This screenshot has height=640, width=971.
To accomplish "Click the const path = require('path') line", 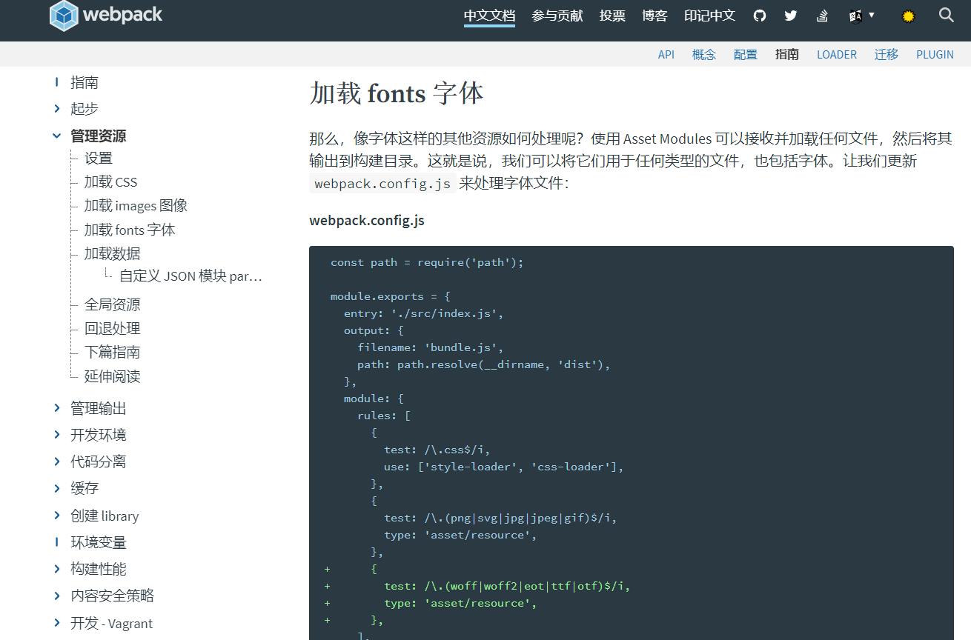I will click(427, 262).
